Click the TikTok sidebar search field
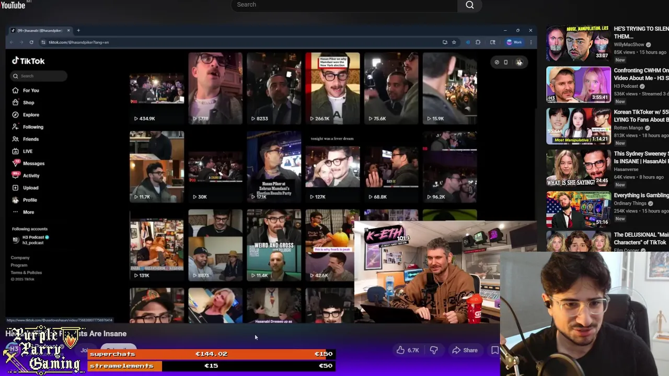The width and height of the screenshot is (669, 376). [x=39, y=76]
